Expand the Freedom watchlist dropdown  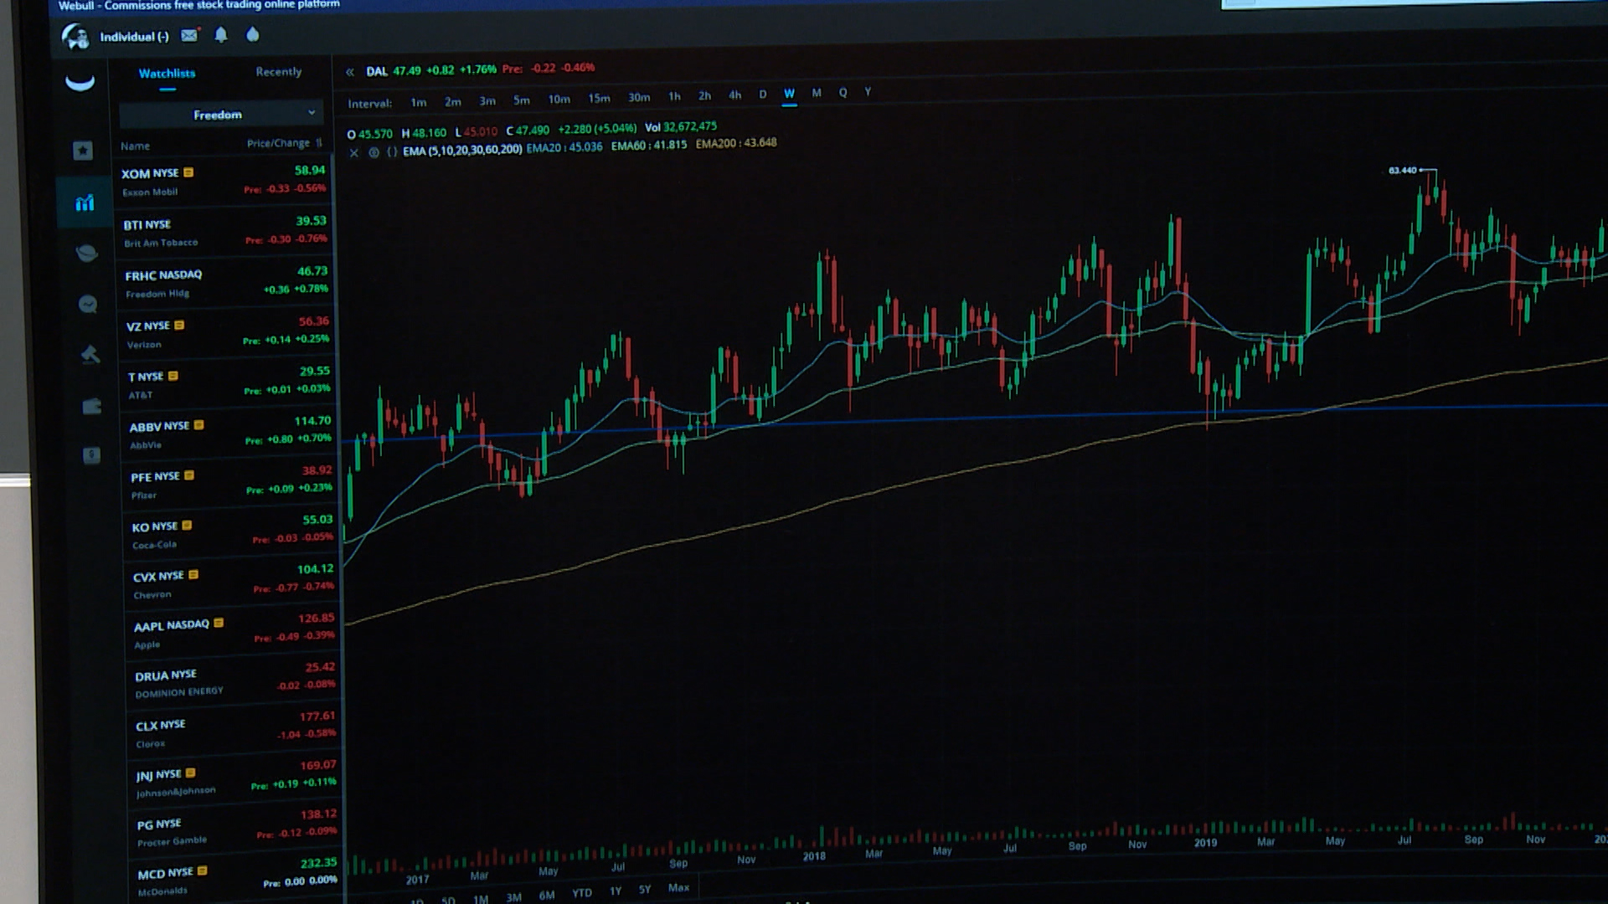click(221, 114)
